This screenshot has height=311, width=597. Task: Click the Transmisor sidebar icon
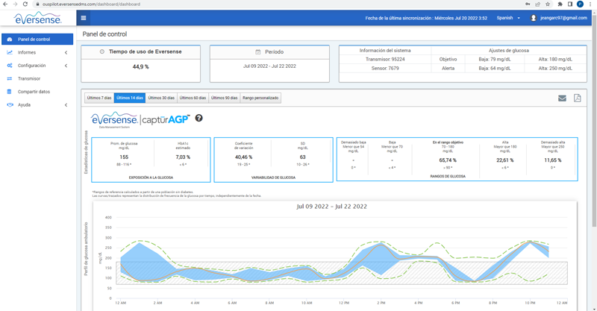[10, 78]
